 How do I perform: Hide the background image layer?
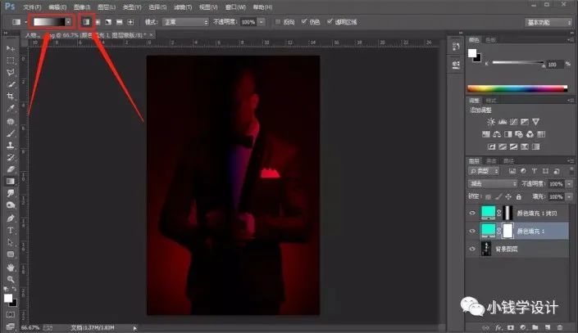(472, 249)
